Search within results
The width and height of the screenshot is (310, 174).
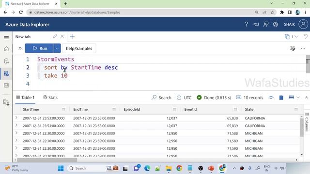161,98
